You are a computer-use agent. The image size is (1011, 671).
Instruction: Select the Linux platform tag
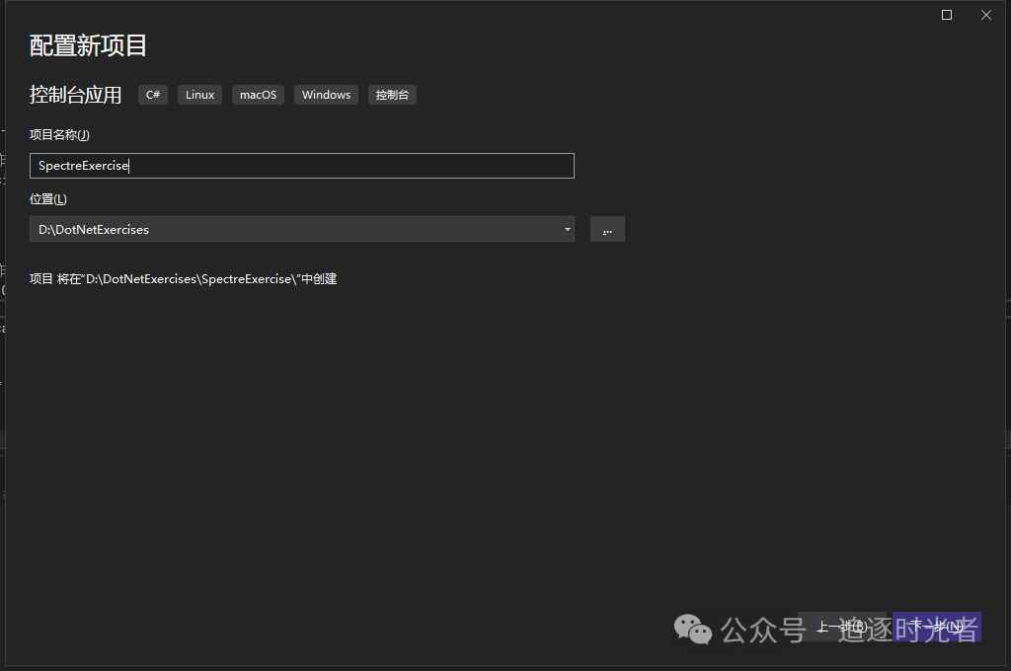click(199, 94)
